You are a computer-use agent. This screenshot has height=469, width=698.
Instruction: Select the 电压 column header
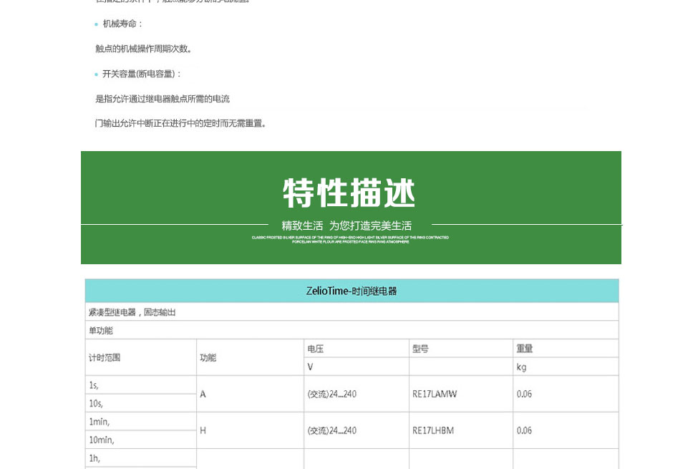pos(316,349)
